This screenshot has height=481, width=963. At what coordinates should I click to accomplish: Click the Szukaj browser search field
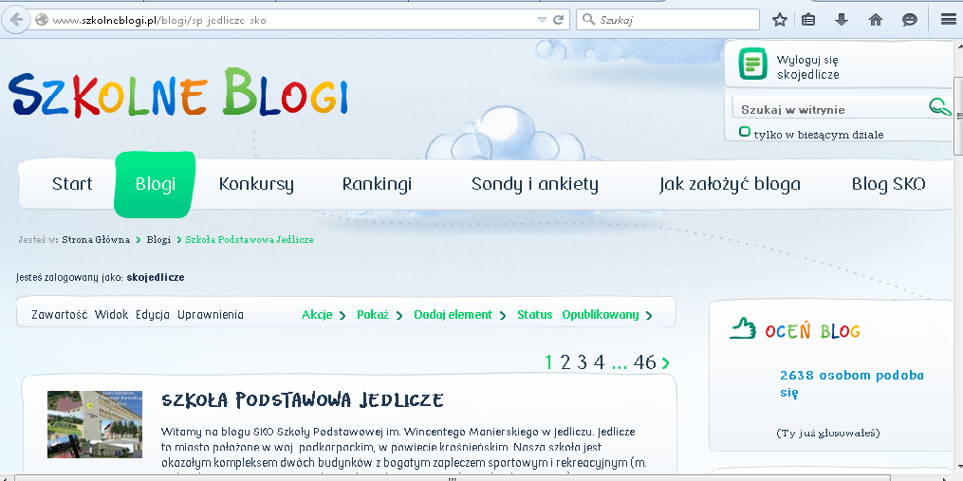click(668, 20)
